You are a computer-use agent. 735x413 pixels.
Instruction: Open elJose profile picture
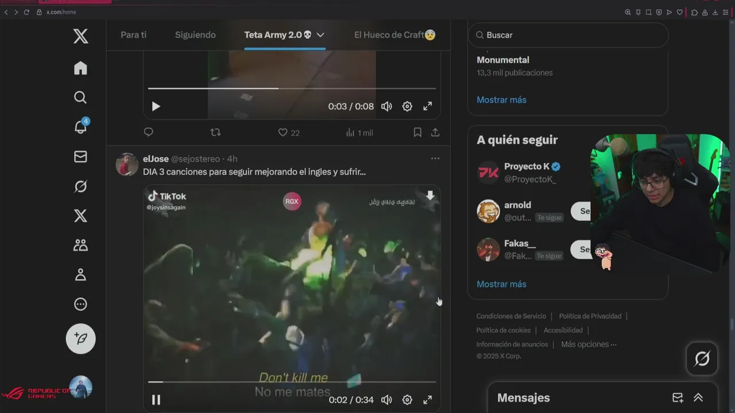[127, 165]
